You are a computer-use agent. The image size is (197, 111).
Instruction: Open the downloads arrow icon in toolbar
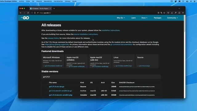point(172,13)
